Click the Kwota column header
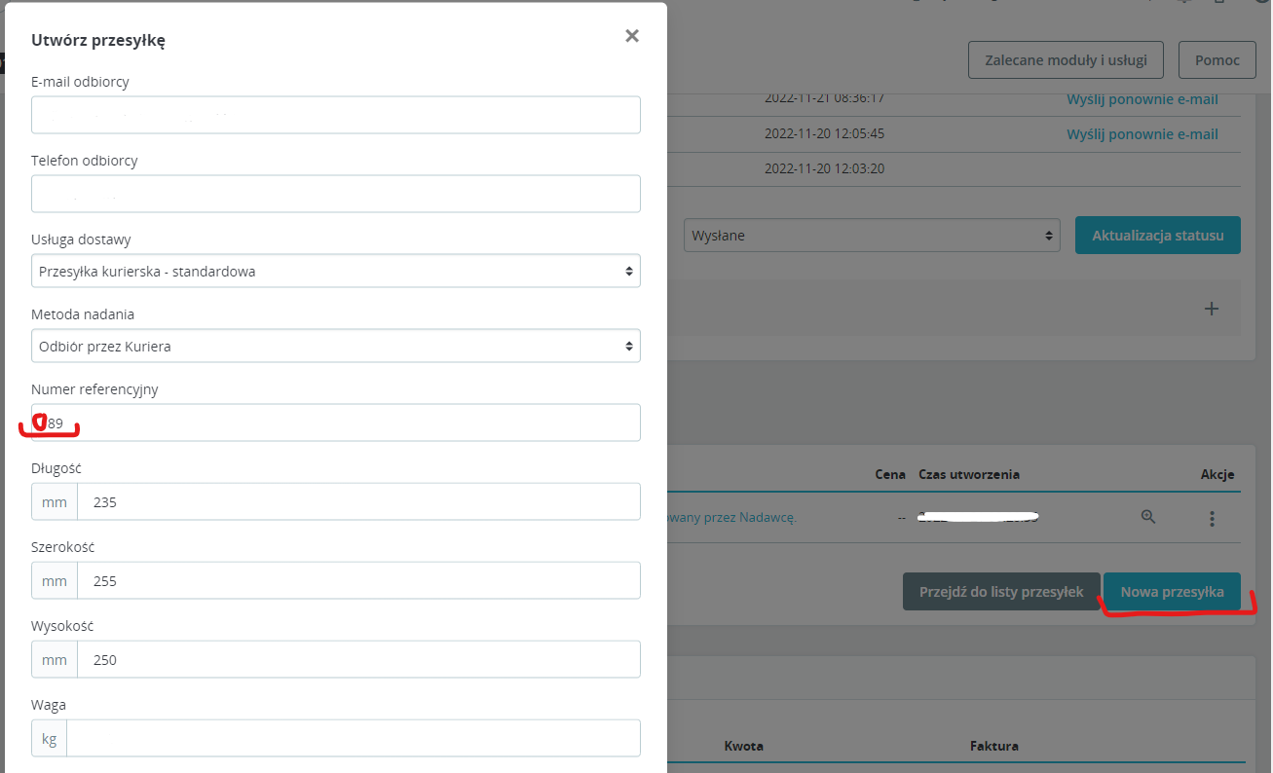 click(x=743, y=746)
